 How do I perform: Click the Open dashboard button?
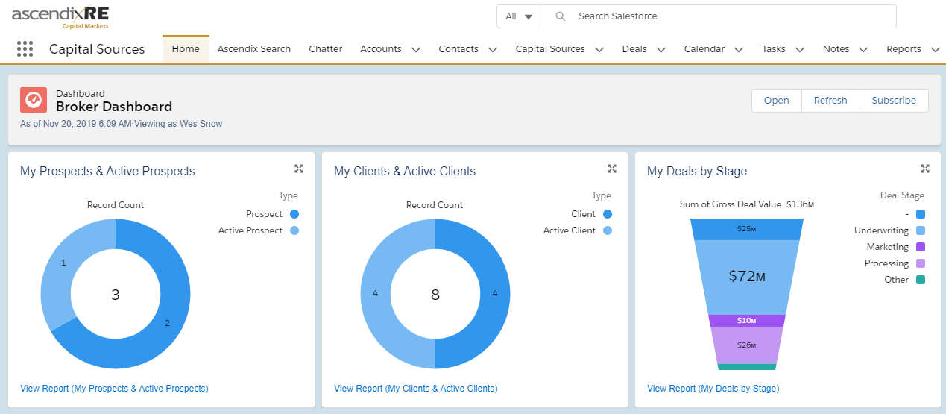pos(776,101)
